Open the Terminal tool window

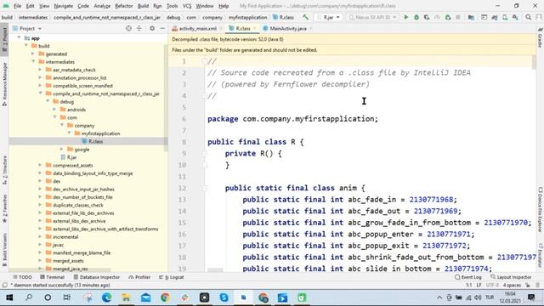[x=52, y=277]
